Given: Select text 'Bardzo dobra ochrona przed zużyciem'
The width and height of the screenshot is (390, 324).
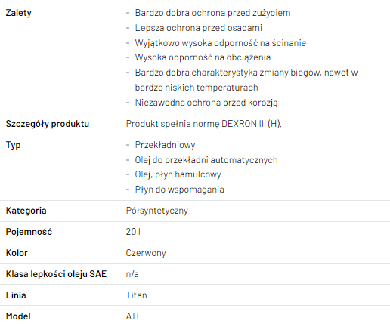Looking at the screenshot, I should pos(212,13).
